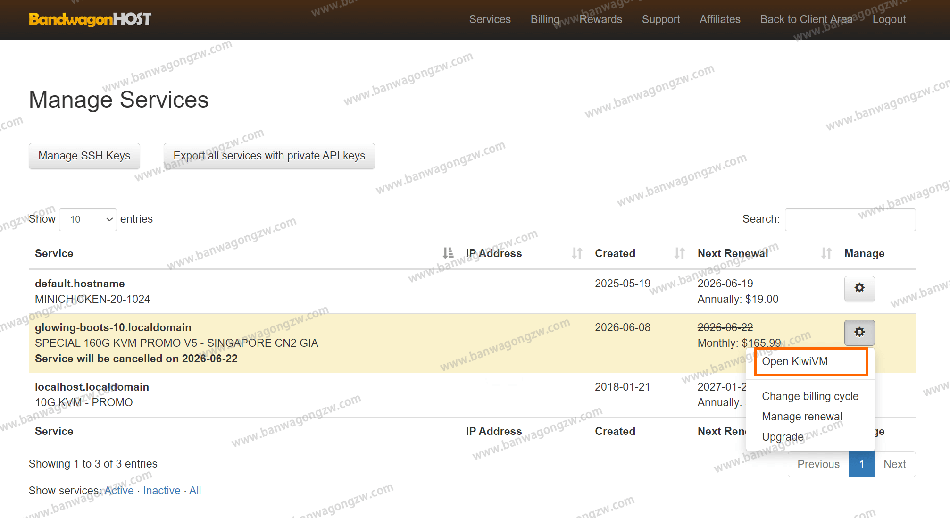Go to the Previous page

pyautogui.click(x=818, y=464)
